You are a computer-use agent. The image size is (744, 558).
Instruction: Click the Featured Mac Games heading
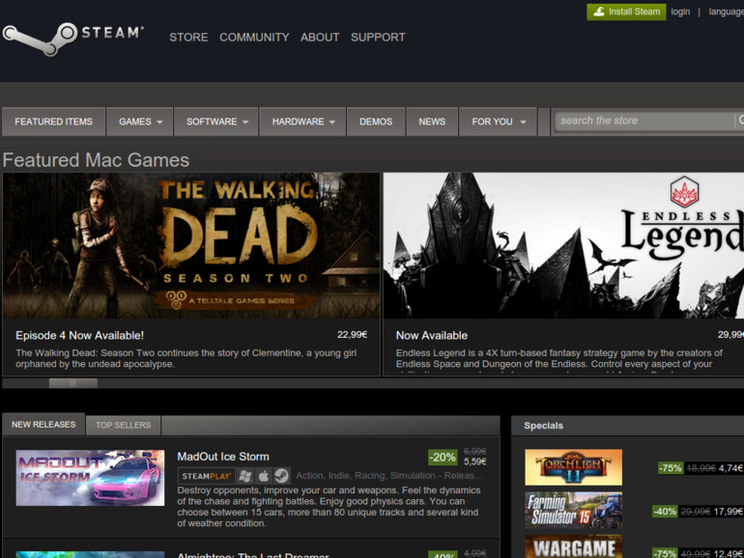point(96,160)
